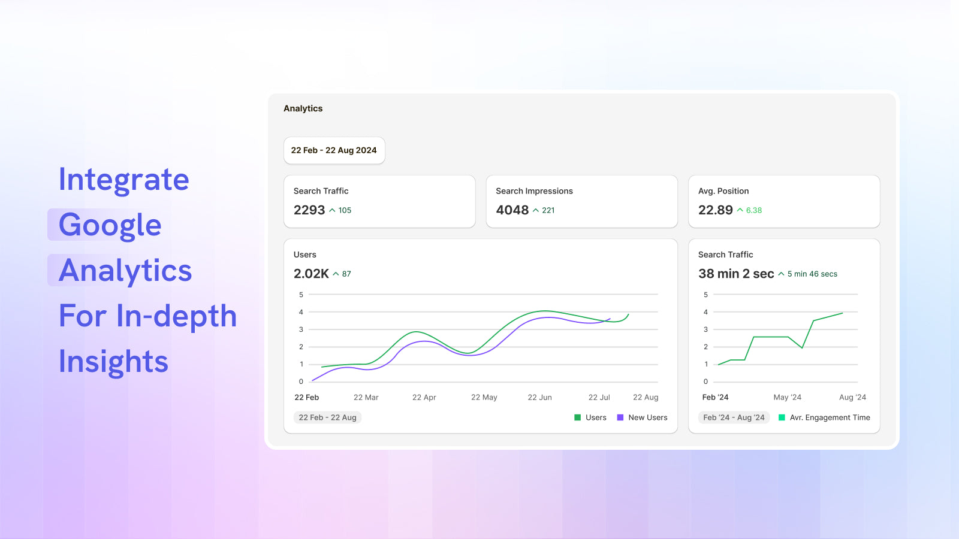Viewport: 959px width, 539px height.
Task: Click the 22 Jun axis label
Action: tap(540, 397)
